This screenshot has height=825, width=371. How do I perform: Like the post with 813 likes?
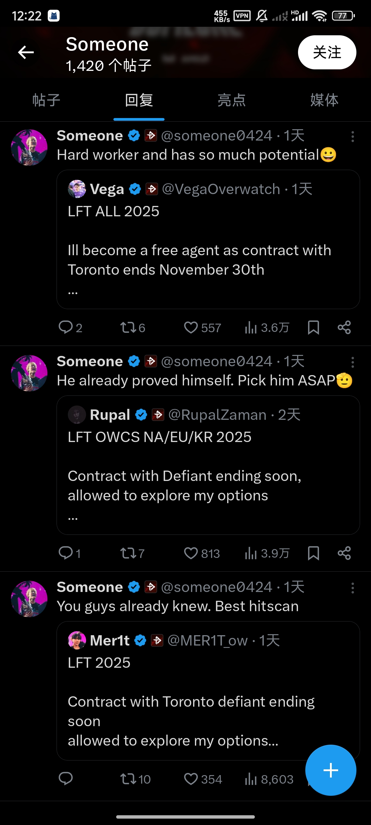[x=191, y=553]
